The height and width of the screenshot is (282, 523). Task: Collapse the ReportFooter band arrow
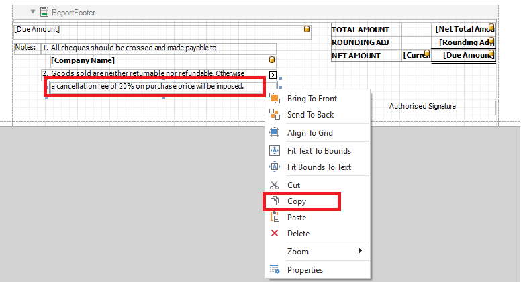33,11
